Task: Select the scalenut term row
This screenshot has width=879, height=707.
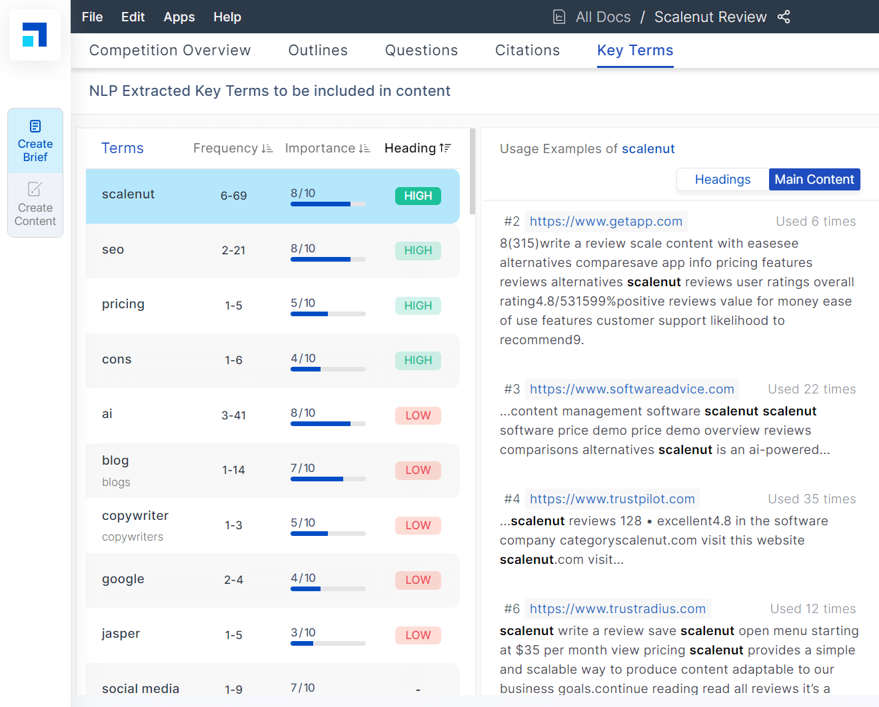Action: [x=273, y=196]
